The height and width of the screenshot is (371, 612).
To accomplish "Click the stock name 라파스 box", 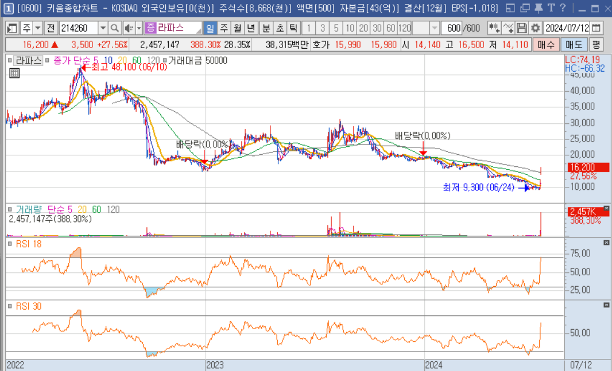I will click(173, 28).
